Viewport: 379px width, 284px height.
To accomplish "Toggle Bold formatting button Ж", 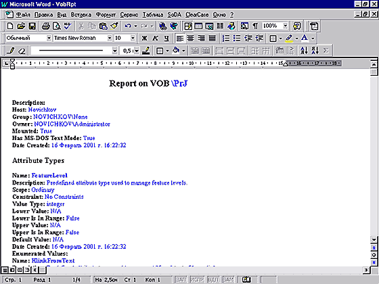I will [x=144, y=38].
